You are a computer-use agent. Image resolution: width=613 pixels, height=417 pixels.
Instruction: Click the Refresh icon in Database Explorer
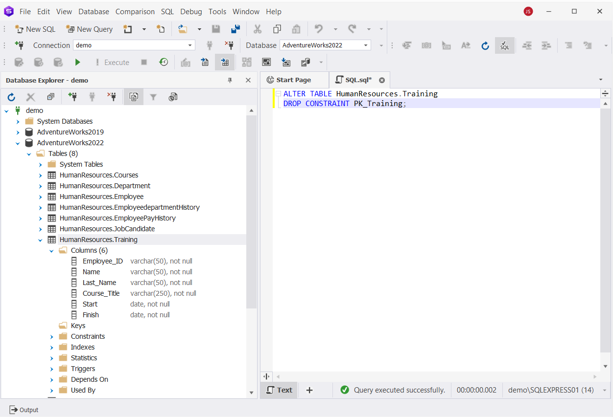coord(11,97)
